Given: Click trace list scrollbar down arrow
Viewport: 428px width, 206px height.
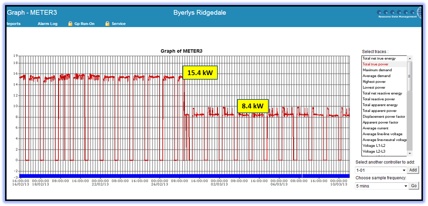Looking at the screenshot, I should click(x=410, y=153).
